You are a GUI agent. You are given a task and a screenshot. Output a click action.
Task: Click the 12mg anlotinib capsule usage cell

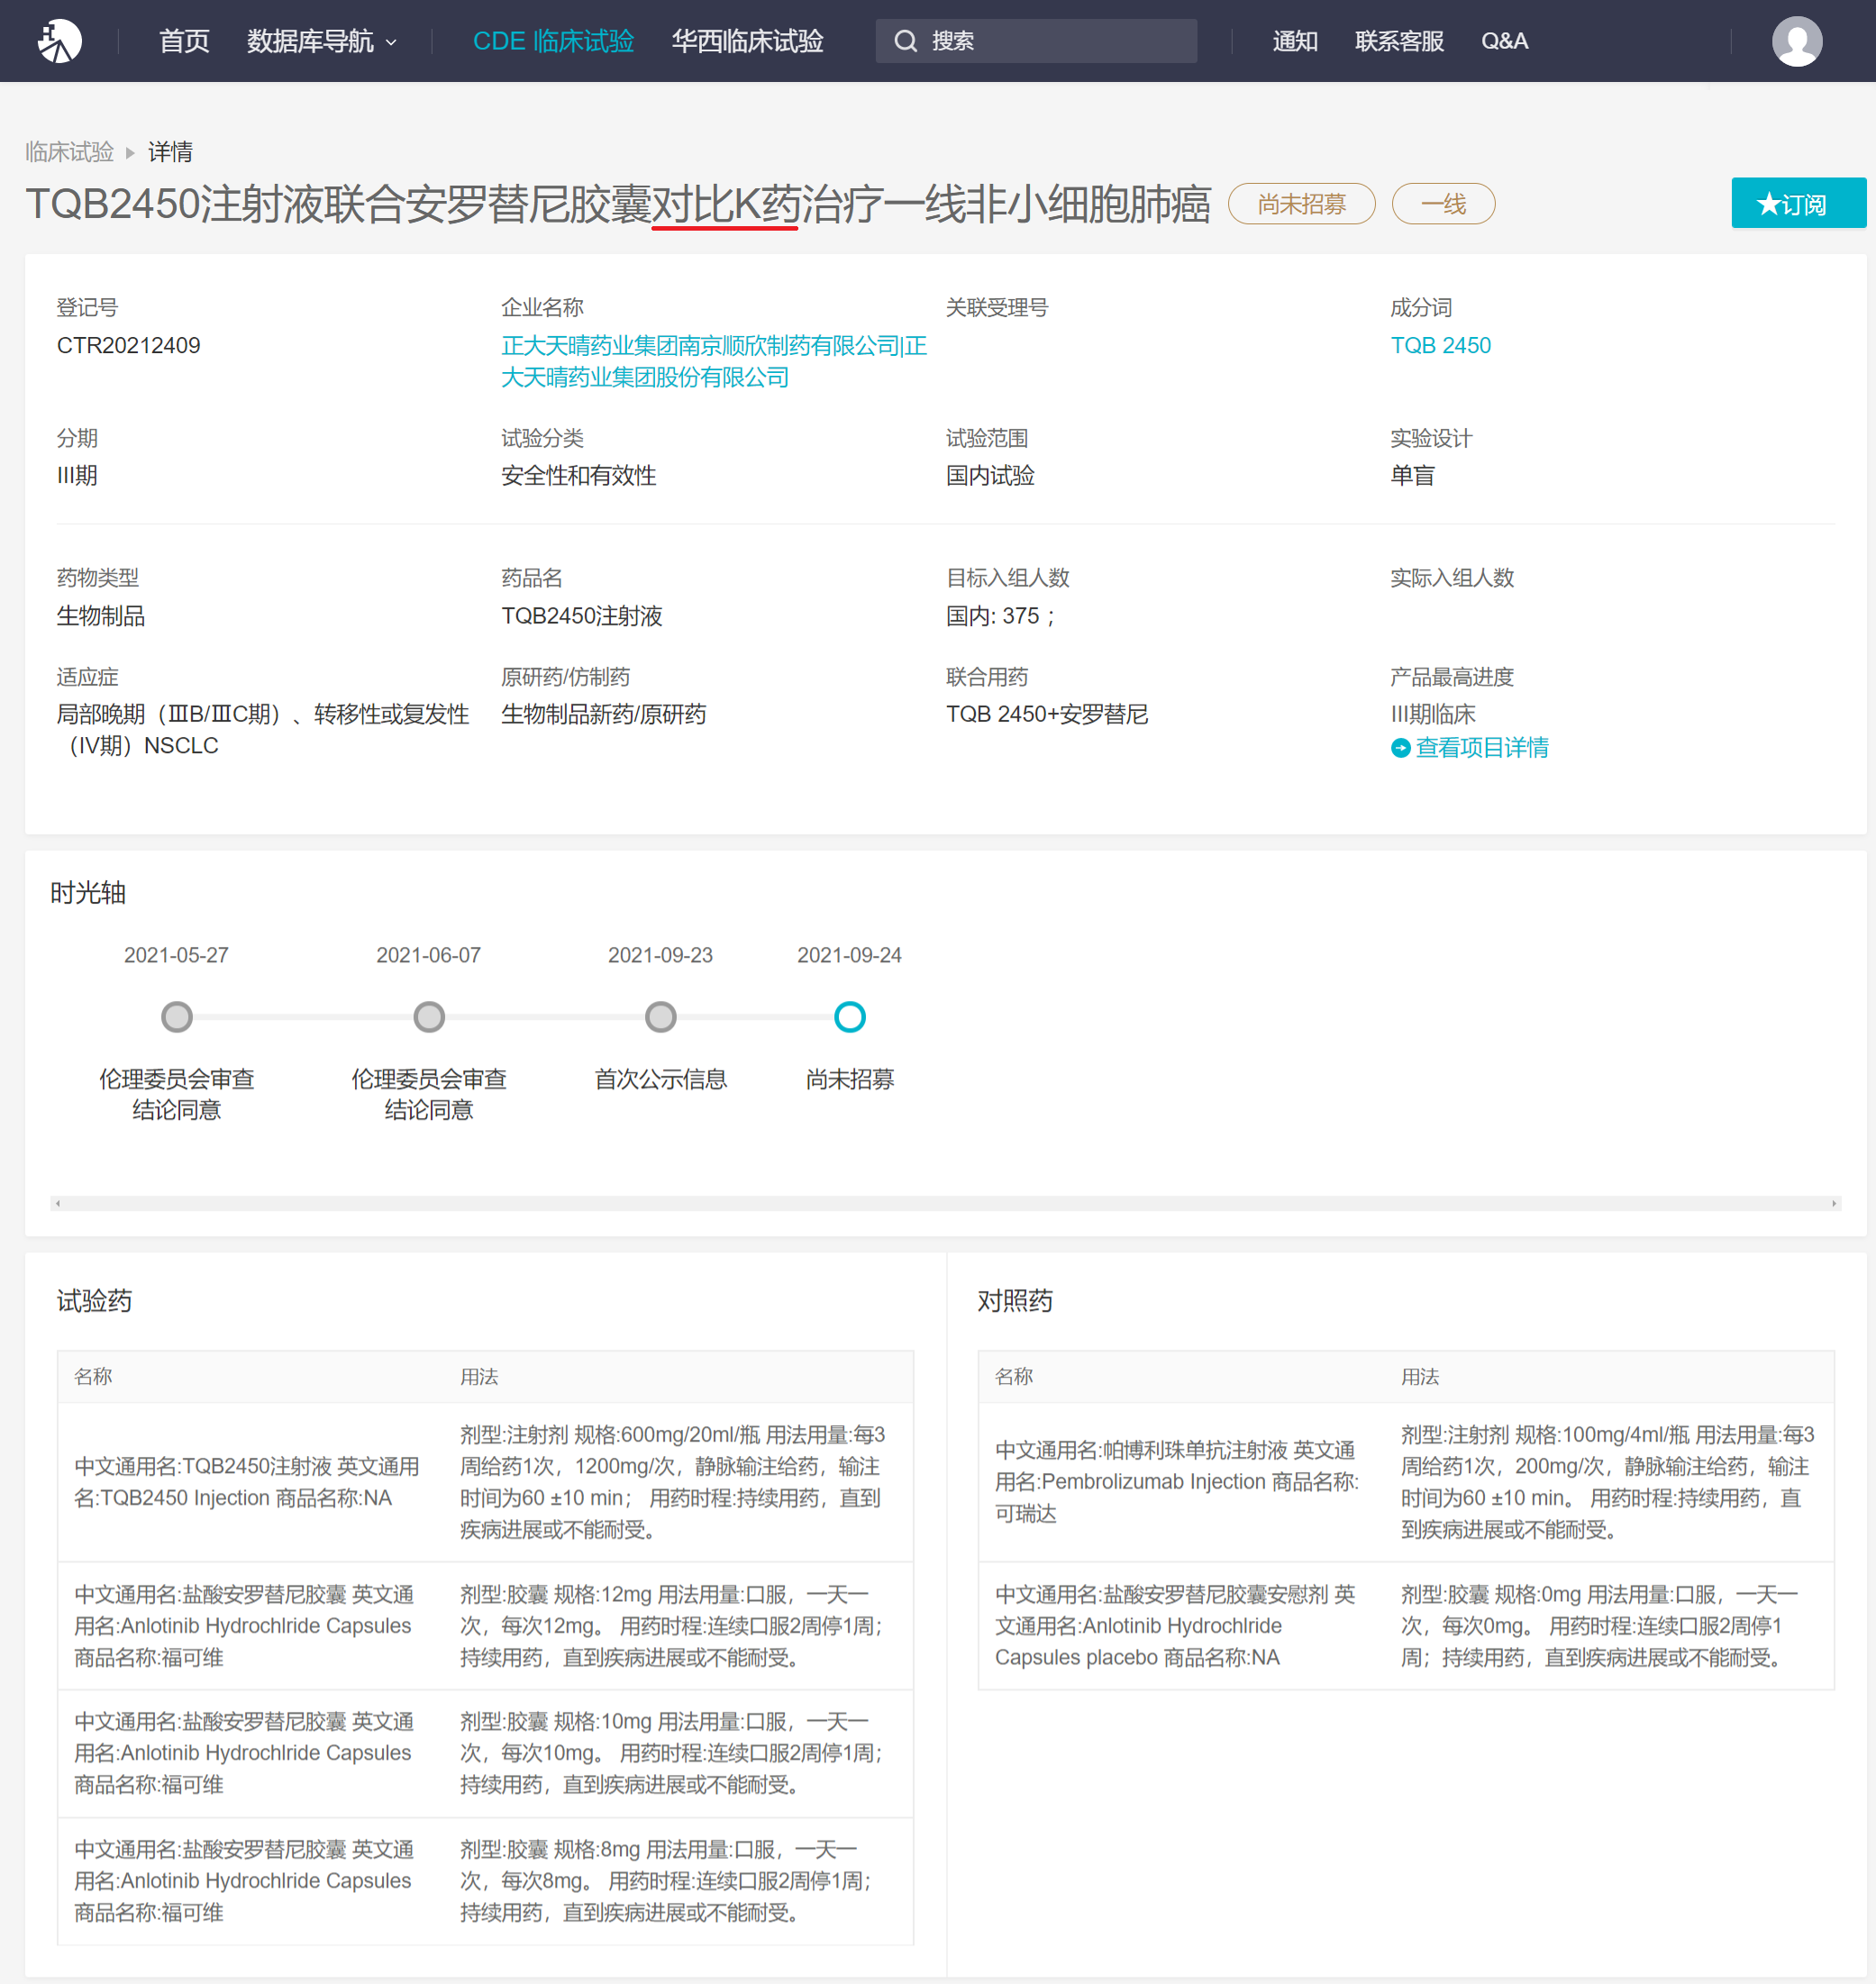678,1626
